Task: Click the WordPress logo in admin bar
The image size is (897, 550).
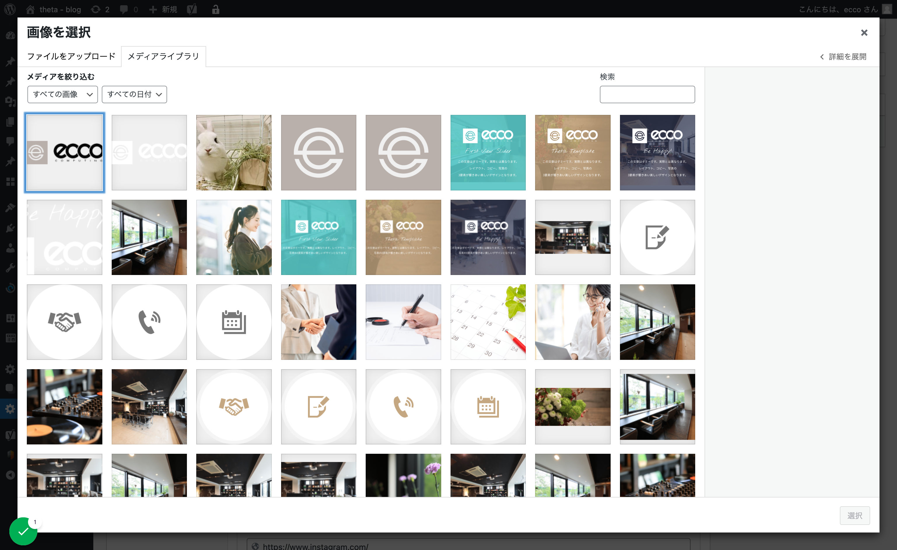Action: pos(10,9)
